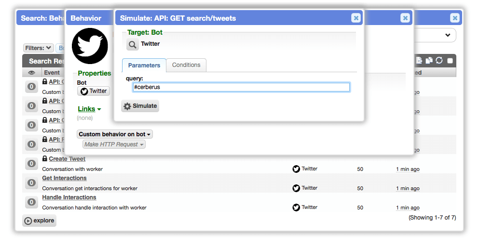Switch to the Conditions tab
The image size is (479, 247).
pyautogui.click(x=186, y=65)
